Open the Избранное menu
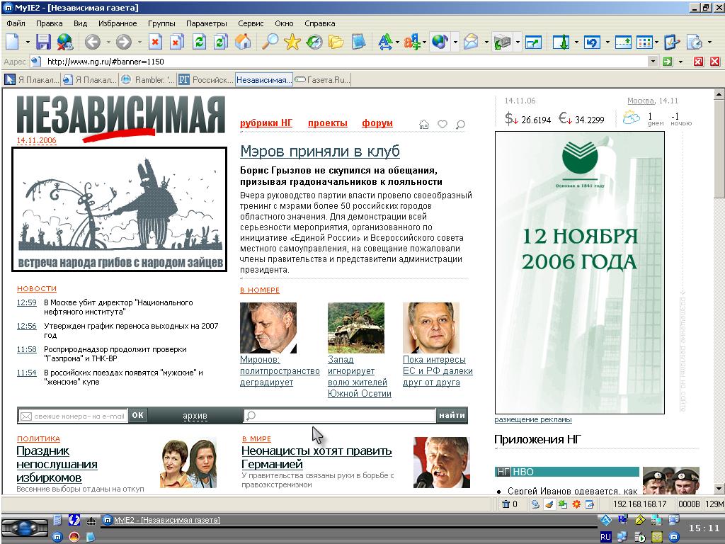 (118, 23)
